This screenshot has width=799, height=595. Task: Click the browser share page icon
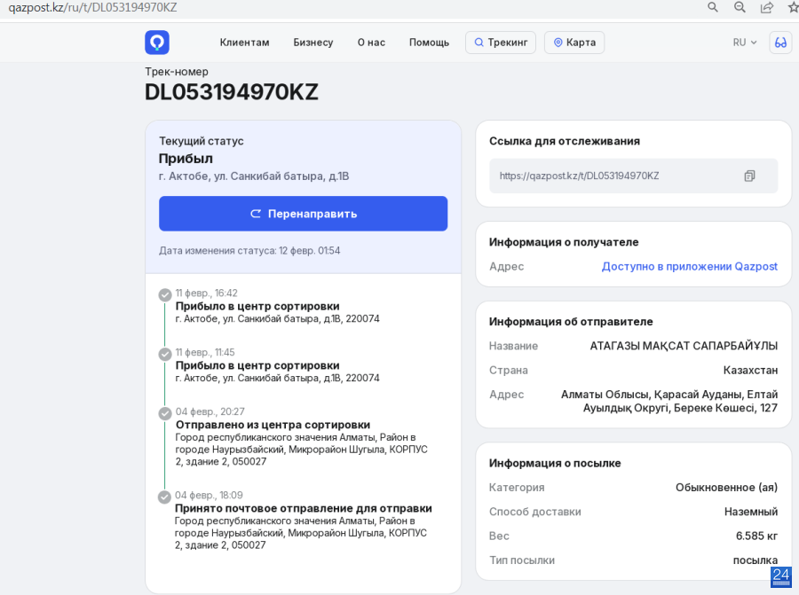pyautogui.click(x=766, y=7)
